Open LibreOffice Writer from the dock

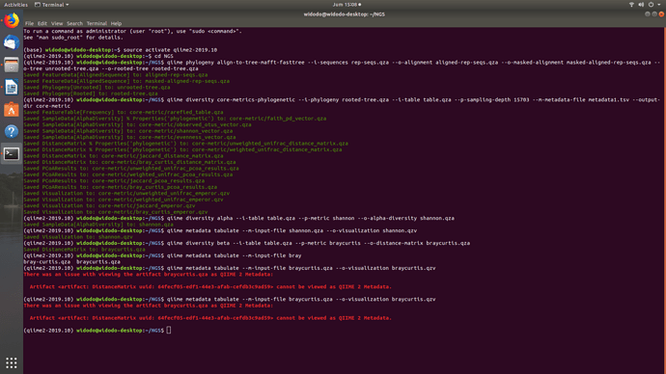tap(12, 88)
